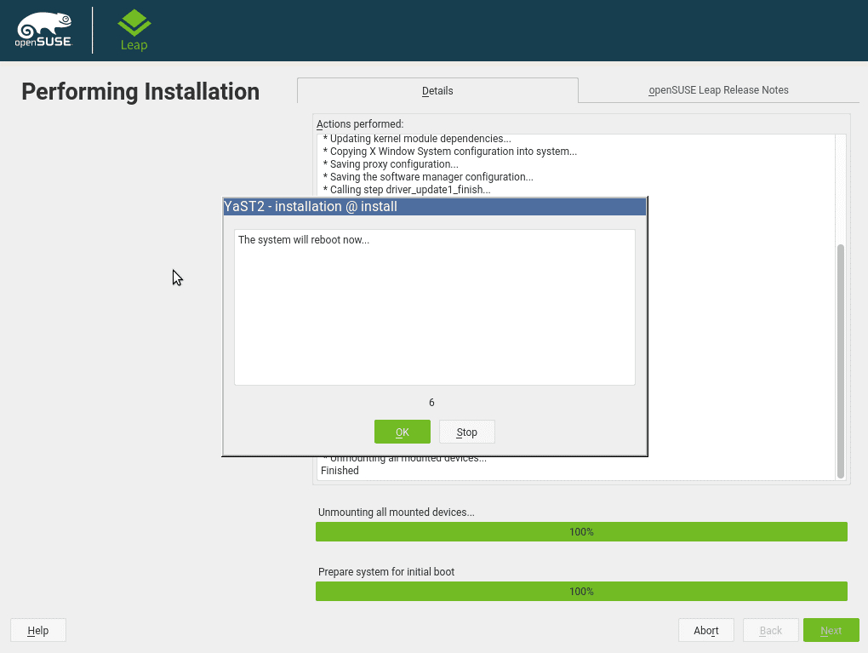The width and height of the screenshot is (868, 653).
Task: Select the 'Copying X Window System configuration' line
Action: [449, 152]
